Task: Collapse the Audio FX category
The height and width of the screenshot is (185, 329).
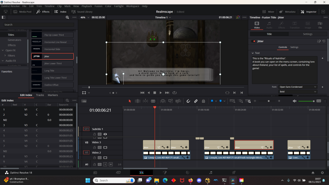Action: coord(3,61)
